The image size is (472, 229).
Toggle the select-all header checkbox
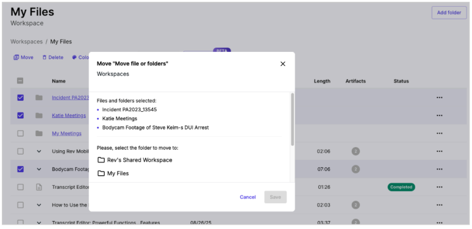[20, 81]
